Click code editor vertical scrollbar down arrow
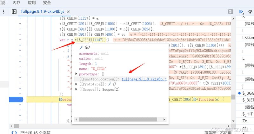Viewport: 254px width, 134px height. point(233,121)
